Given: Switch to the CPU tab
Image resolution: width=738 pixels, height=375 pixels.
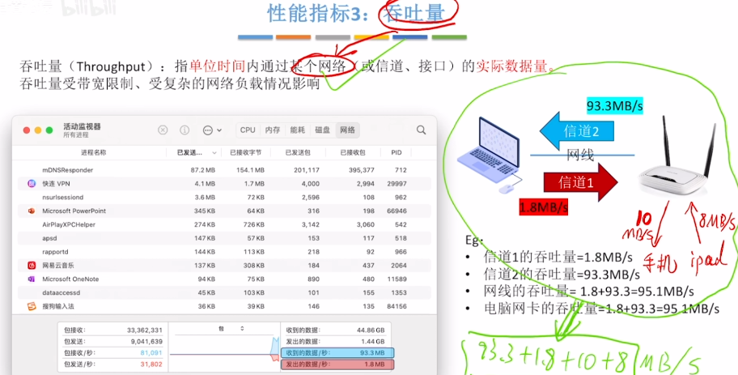Looking at the screenshot, I should (x=248, y=130).
